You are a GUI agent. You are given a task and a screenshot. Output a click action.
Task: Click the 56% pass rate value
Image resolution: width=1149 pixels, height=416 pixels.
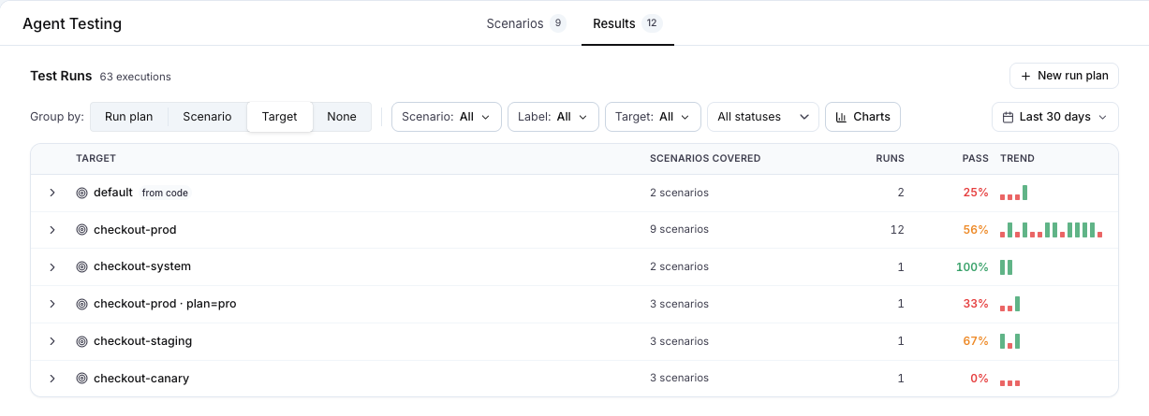(976, 230)
